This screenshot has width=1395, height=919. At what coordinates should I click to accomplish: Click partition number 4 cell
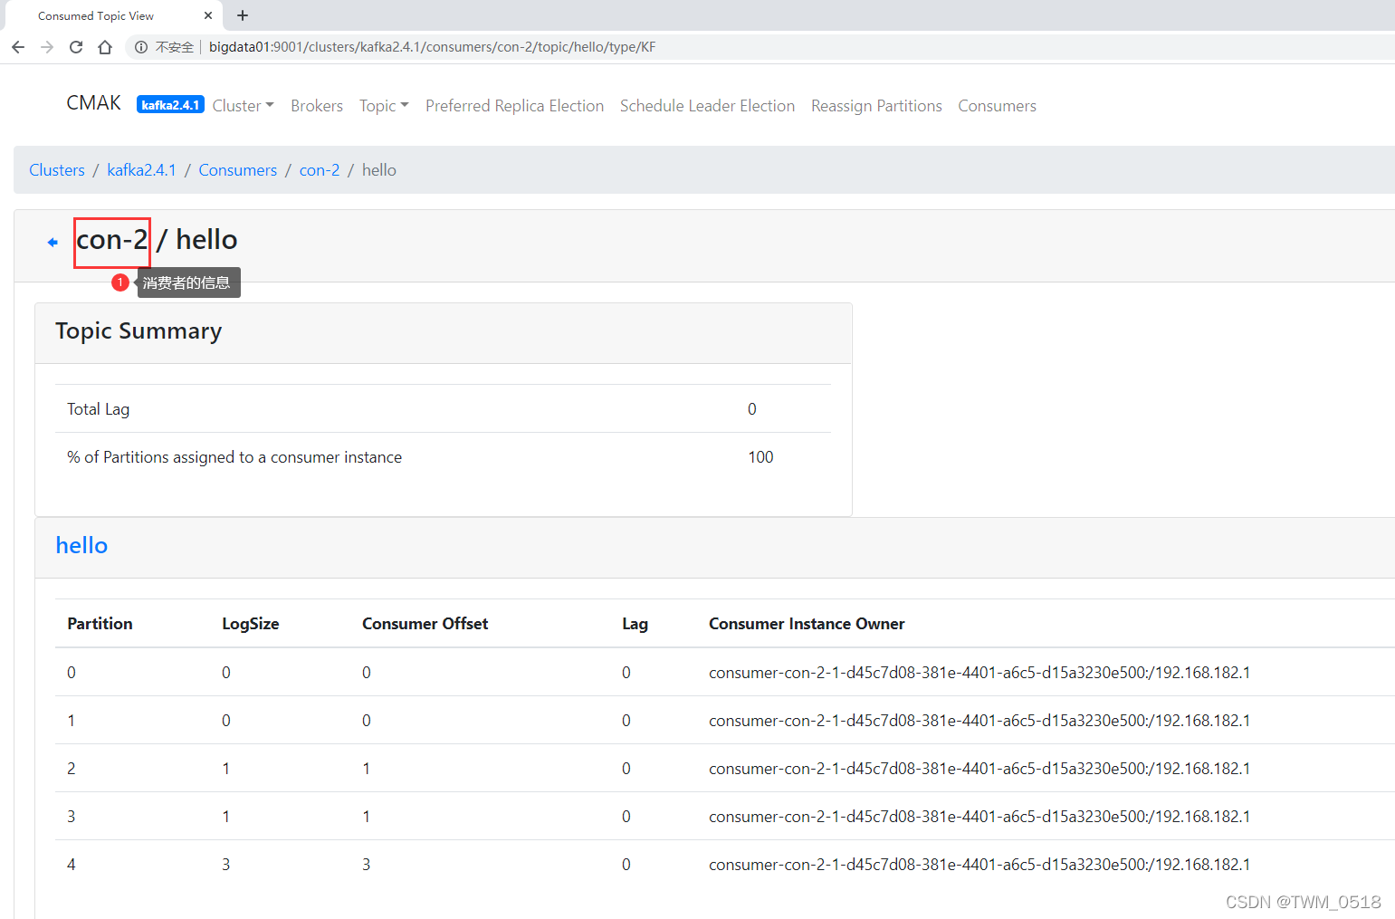tap(72, 865)
